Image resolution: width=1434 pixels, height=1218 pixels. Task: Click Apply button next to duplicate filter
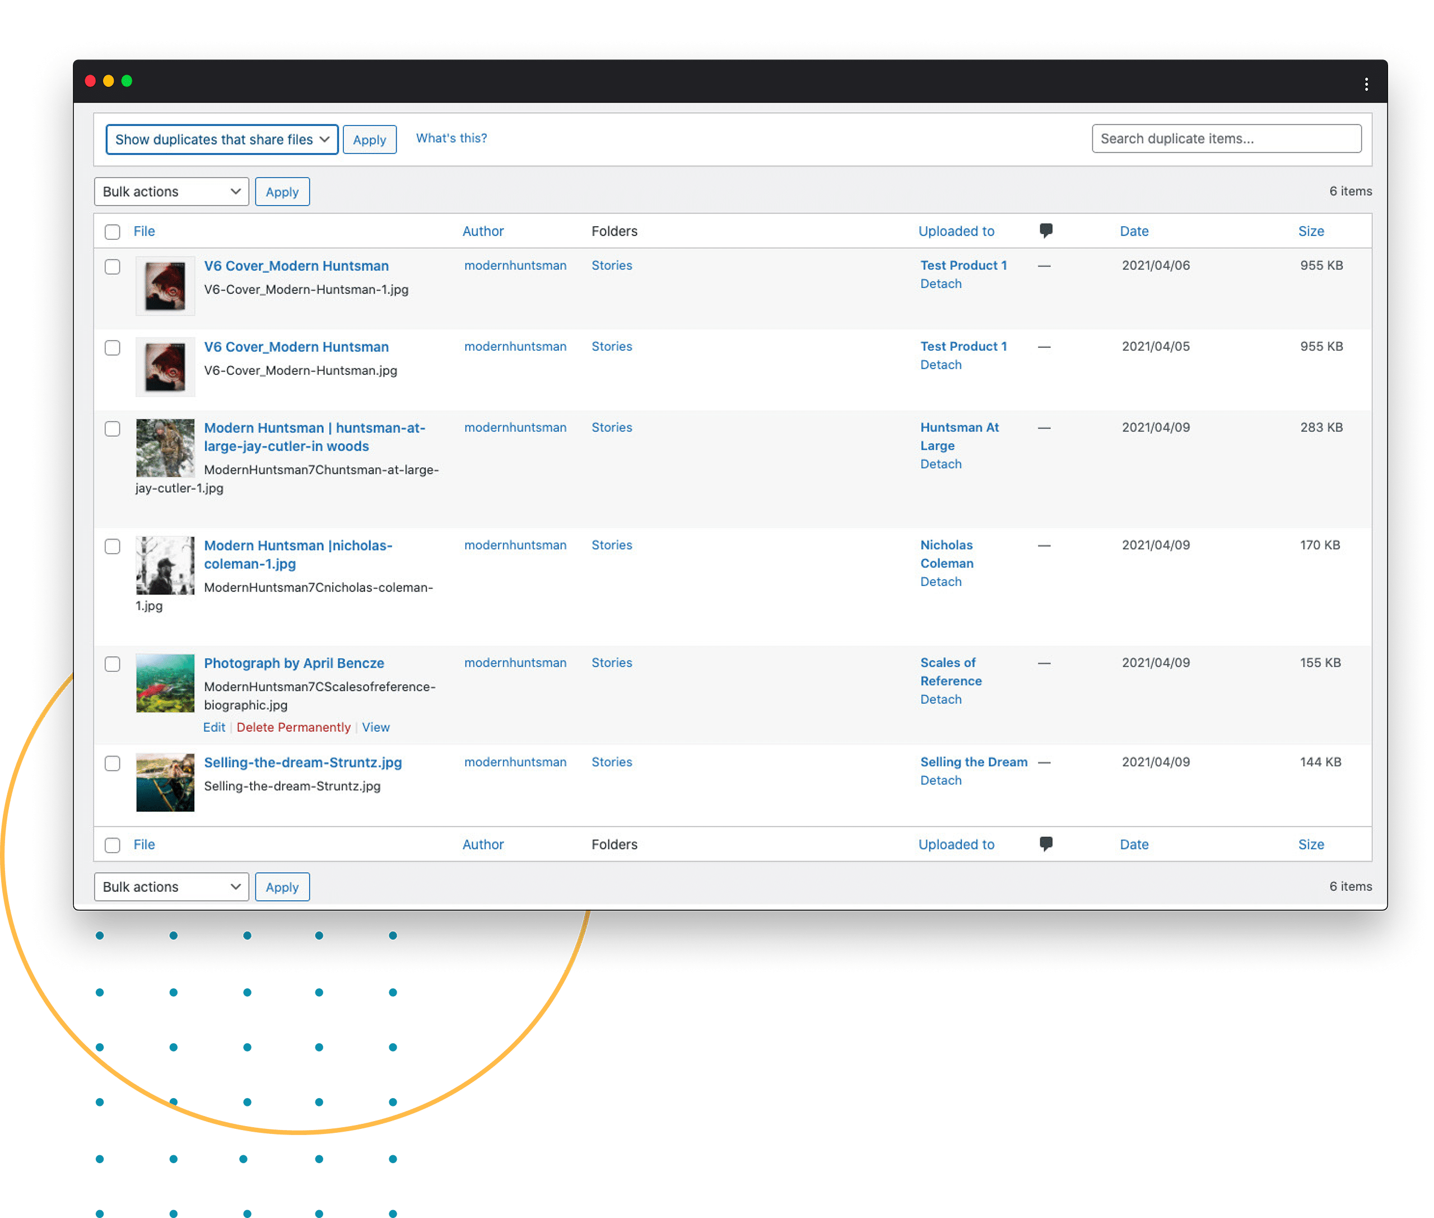[370, 138]
